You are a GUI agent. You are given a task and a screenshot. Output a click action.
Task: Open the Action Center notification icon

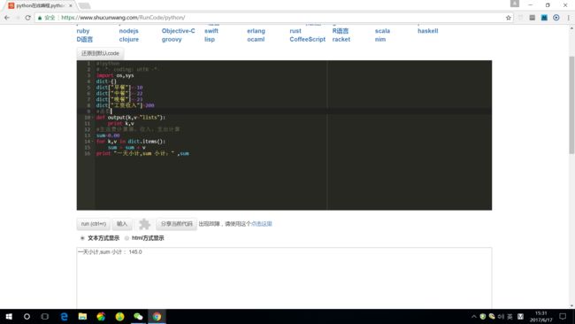click(x=563, y=316)
